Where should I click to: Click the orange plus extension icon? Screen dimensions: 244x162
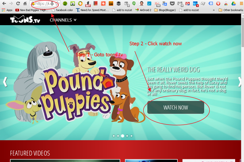103,3
